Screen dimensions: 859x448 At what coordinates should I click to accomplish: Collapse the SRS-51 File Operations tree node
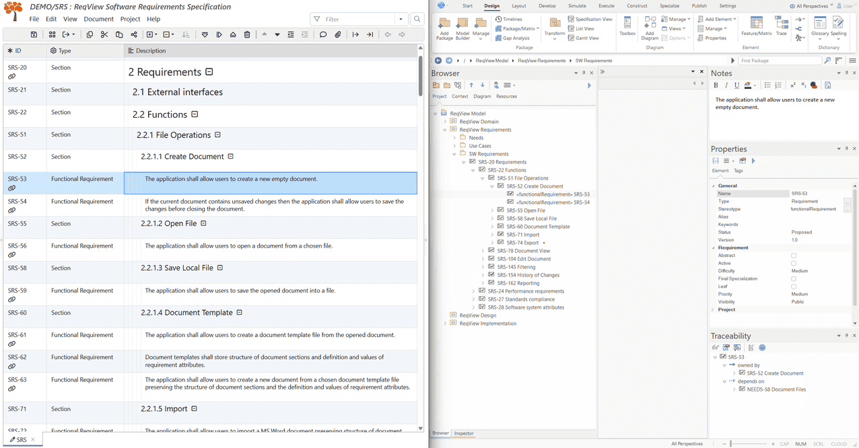pos(484,178)
